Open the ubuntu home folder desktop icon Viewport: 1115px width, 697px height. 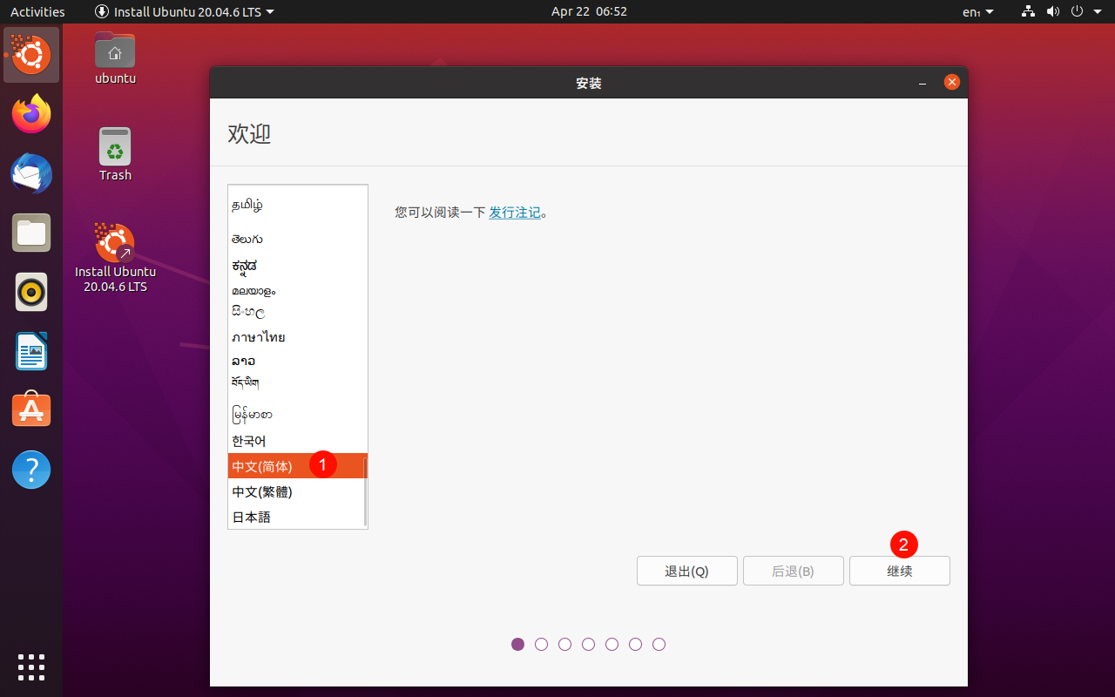(115, 58)
